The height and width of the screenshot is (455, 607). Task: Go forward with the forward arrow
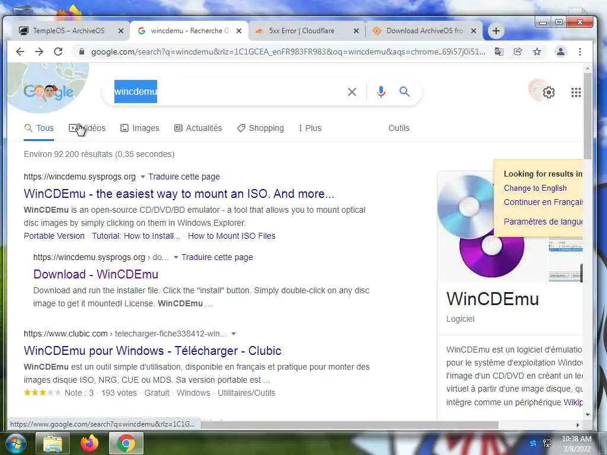(39, 52)
